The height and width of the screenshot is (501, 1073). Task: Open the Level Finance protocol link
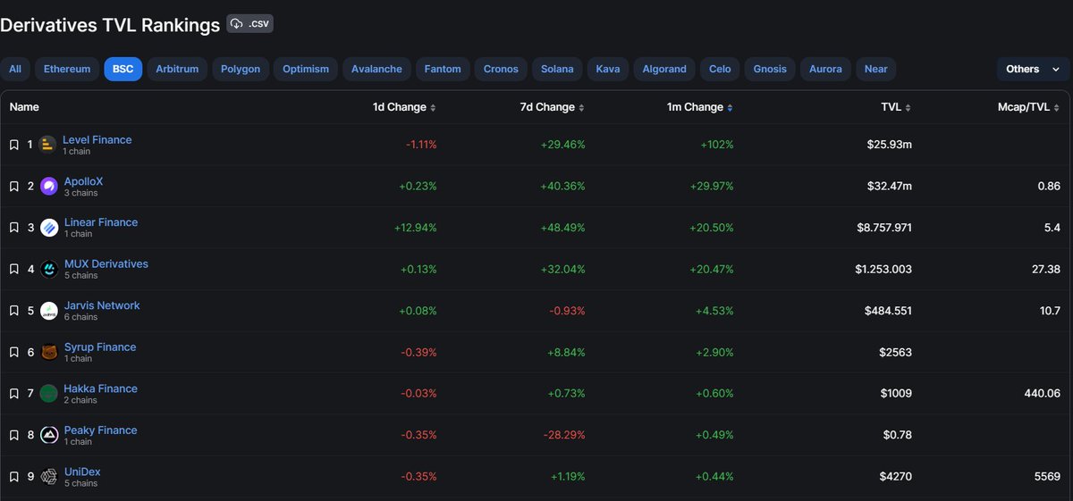pos(97,139)
